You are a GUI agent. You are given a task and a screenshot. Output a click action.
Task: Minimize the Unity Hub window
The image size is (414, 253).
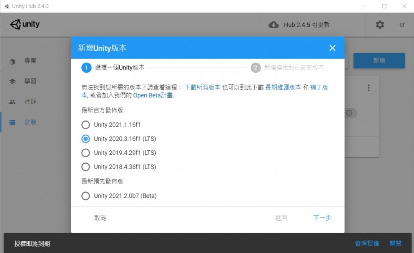[x=364, y=6]
